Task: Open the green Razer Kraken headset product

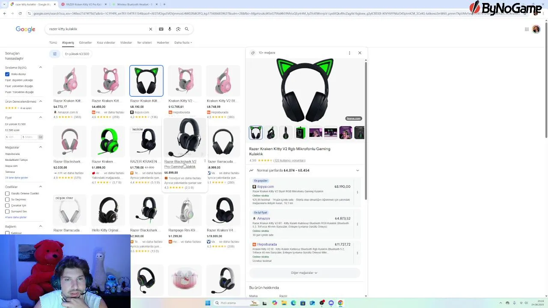Action: [108, 141]
